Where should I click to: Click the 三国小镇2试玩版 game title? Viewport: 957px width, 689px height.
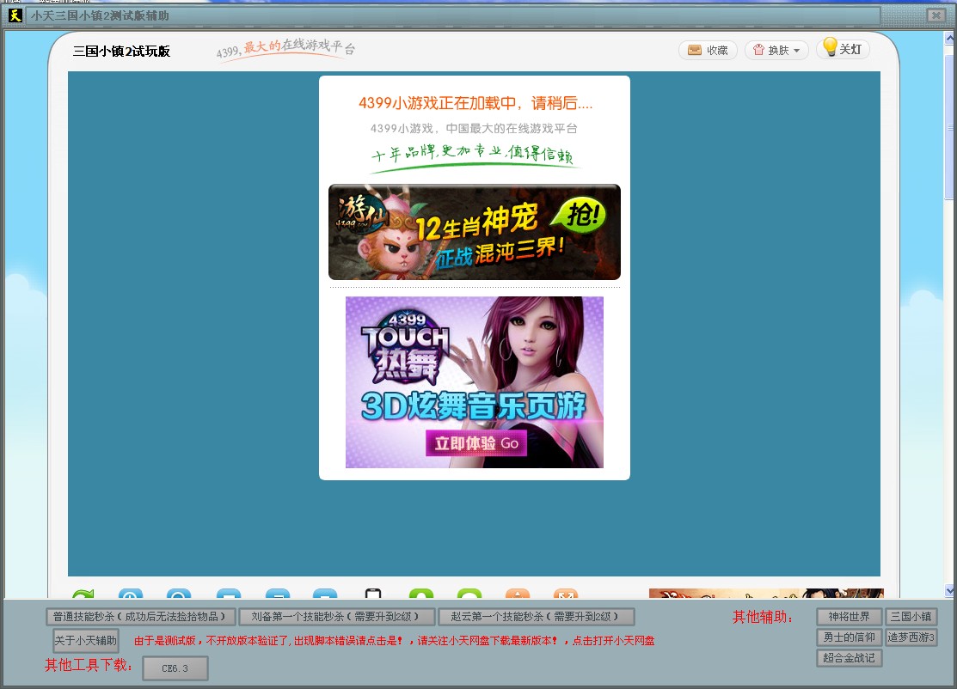121,52
